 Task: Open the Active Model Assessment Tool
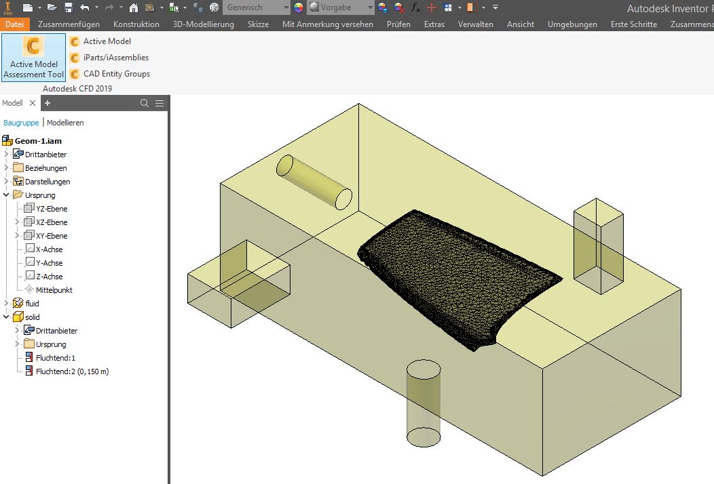(33, 57)
